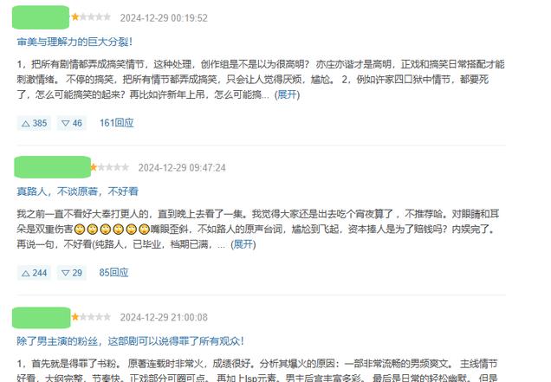This screenshot has width=551, height=382.
Task: Upvote the review showing 244 upvotes
Action: click(x=34, y=273)
